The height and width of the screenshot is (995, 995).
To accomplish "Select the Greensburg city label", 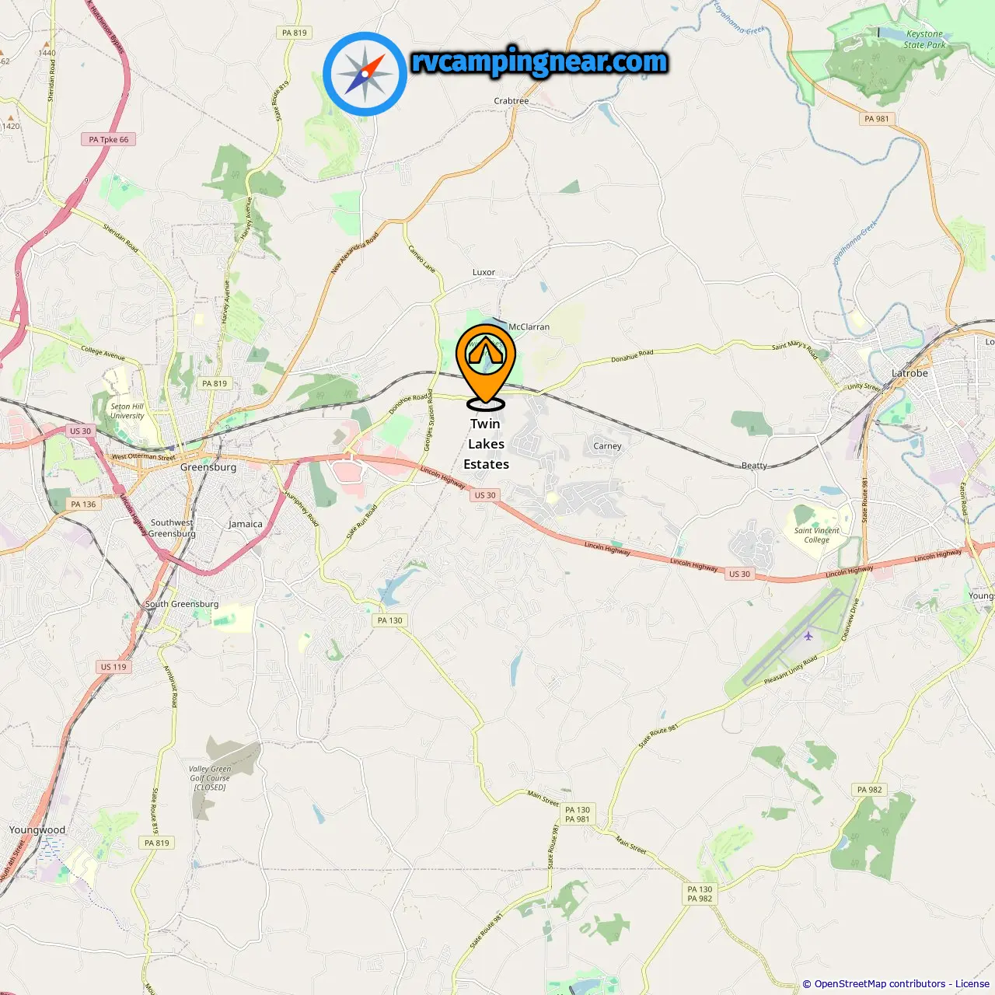I will click(208, 467).
